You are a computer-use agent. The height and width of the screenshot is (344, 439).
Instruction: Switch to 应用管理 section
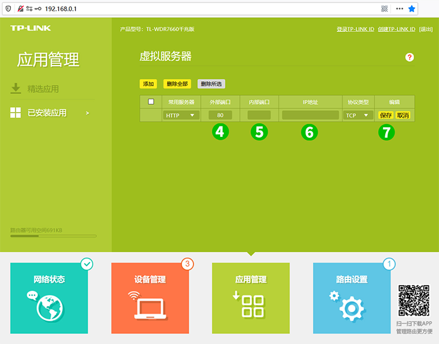[x=251, y=298]
